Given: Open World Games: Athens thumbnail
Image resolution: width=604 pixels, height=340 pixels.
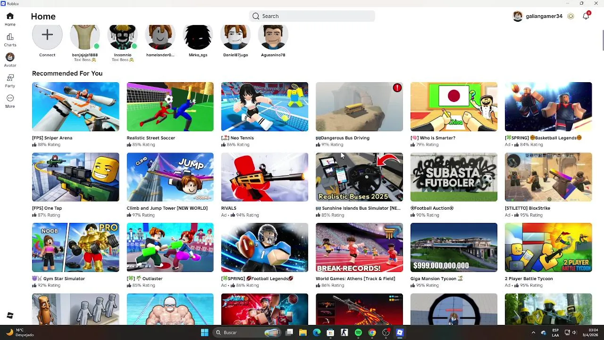Looking at the screenshot, I should click(359, 247).
